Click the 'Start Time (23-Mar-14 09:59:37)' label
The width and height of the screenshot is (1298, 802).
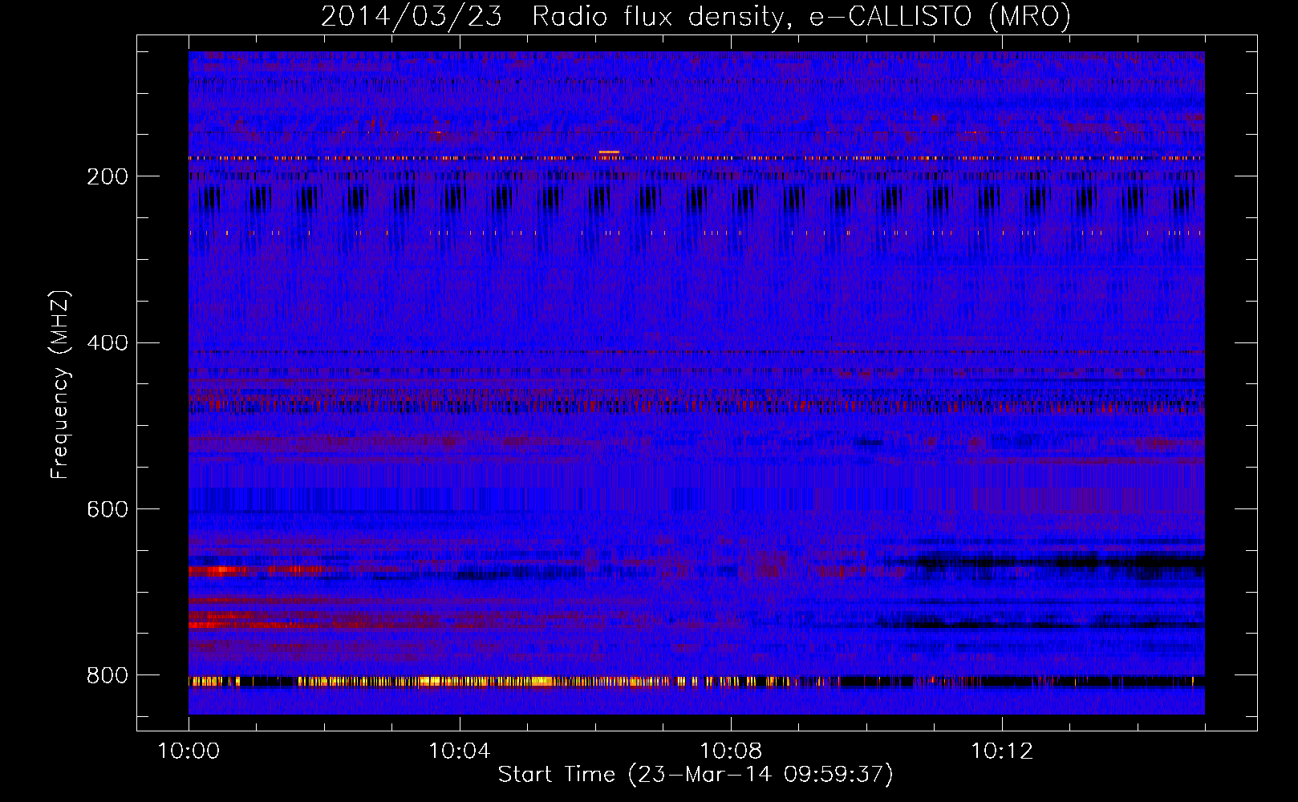(696, 775)
